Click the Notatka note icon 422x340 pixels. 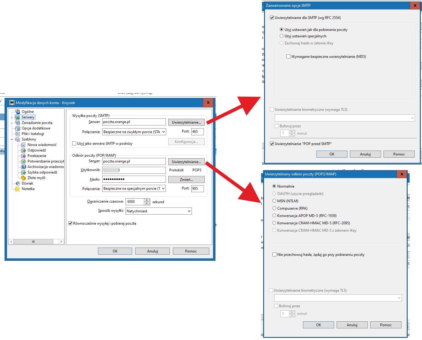pyautogui.click(x=18, y=189)
